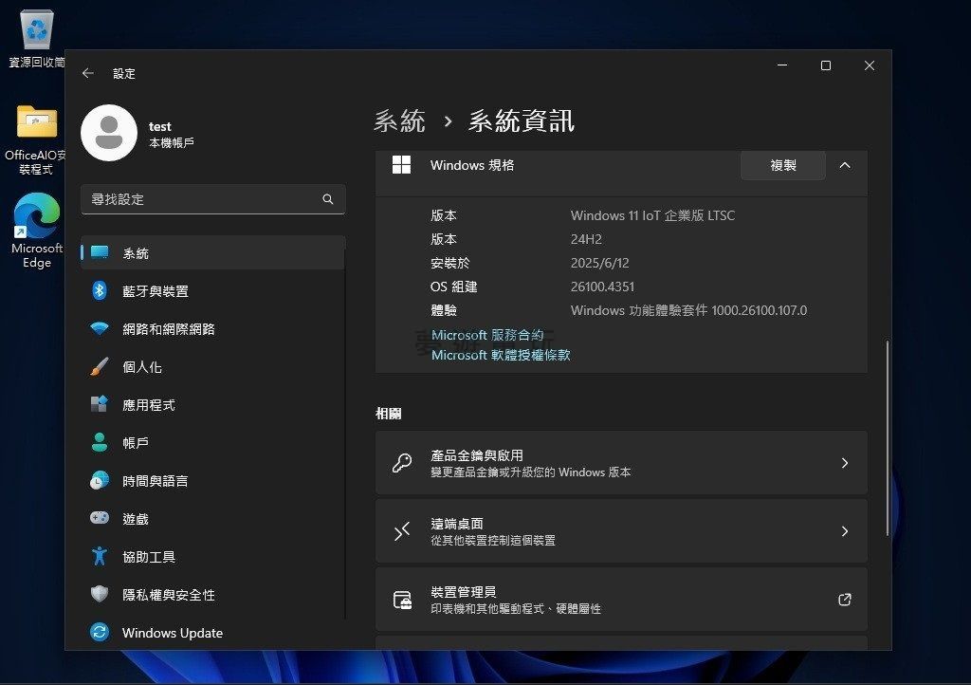Select the install date 2025/6/12

point(599,263)
